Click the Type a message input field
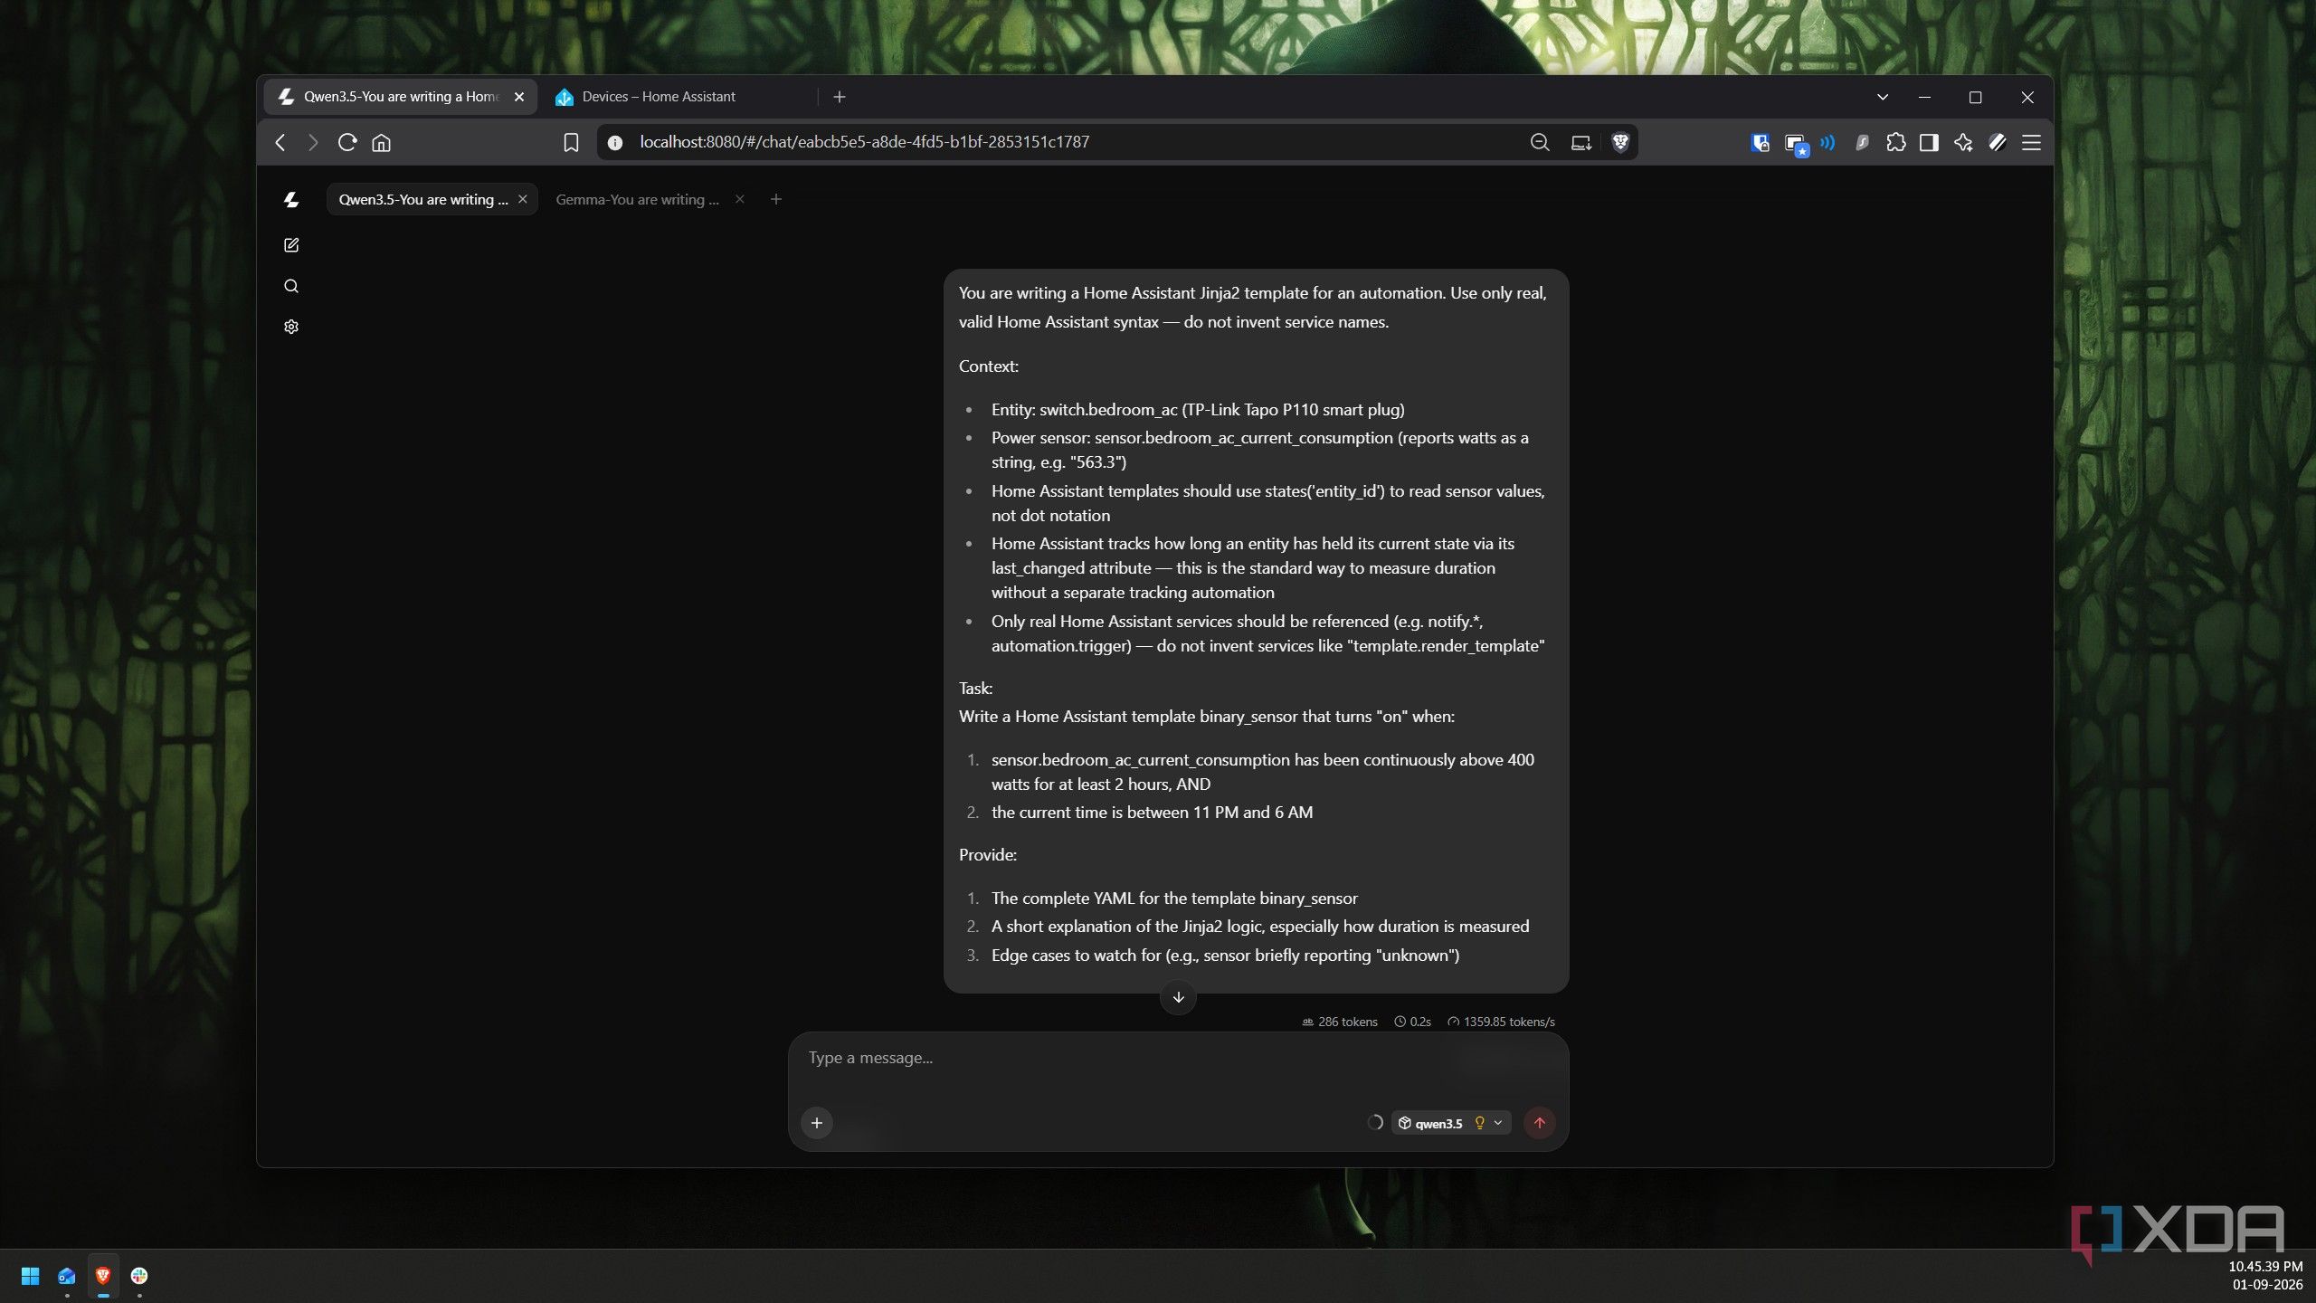Image resolution: width=2316 pixels, height=1303 pixels. coord(1178,1059)
